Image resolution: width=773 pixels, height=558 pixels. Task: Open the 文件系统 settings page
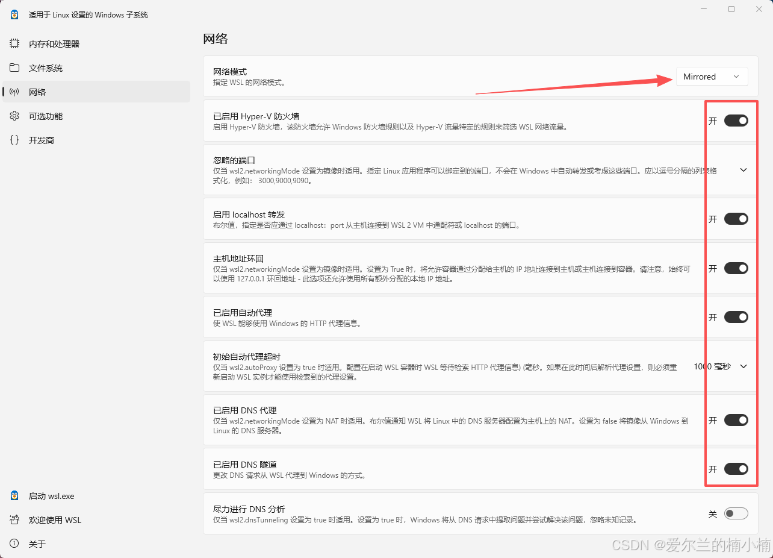pos(96,68)
